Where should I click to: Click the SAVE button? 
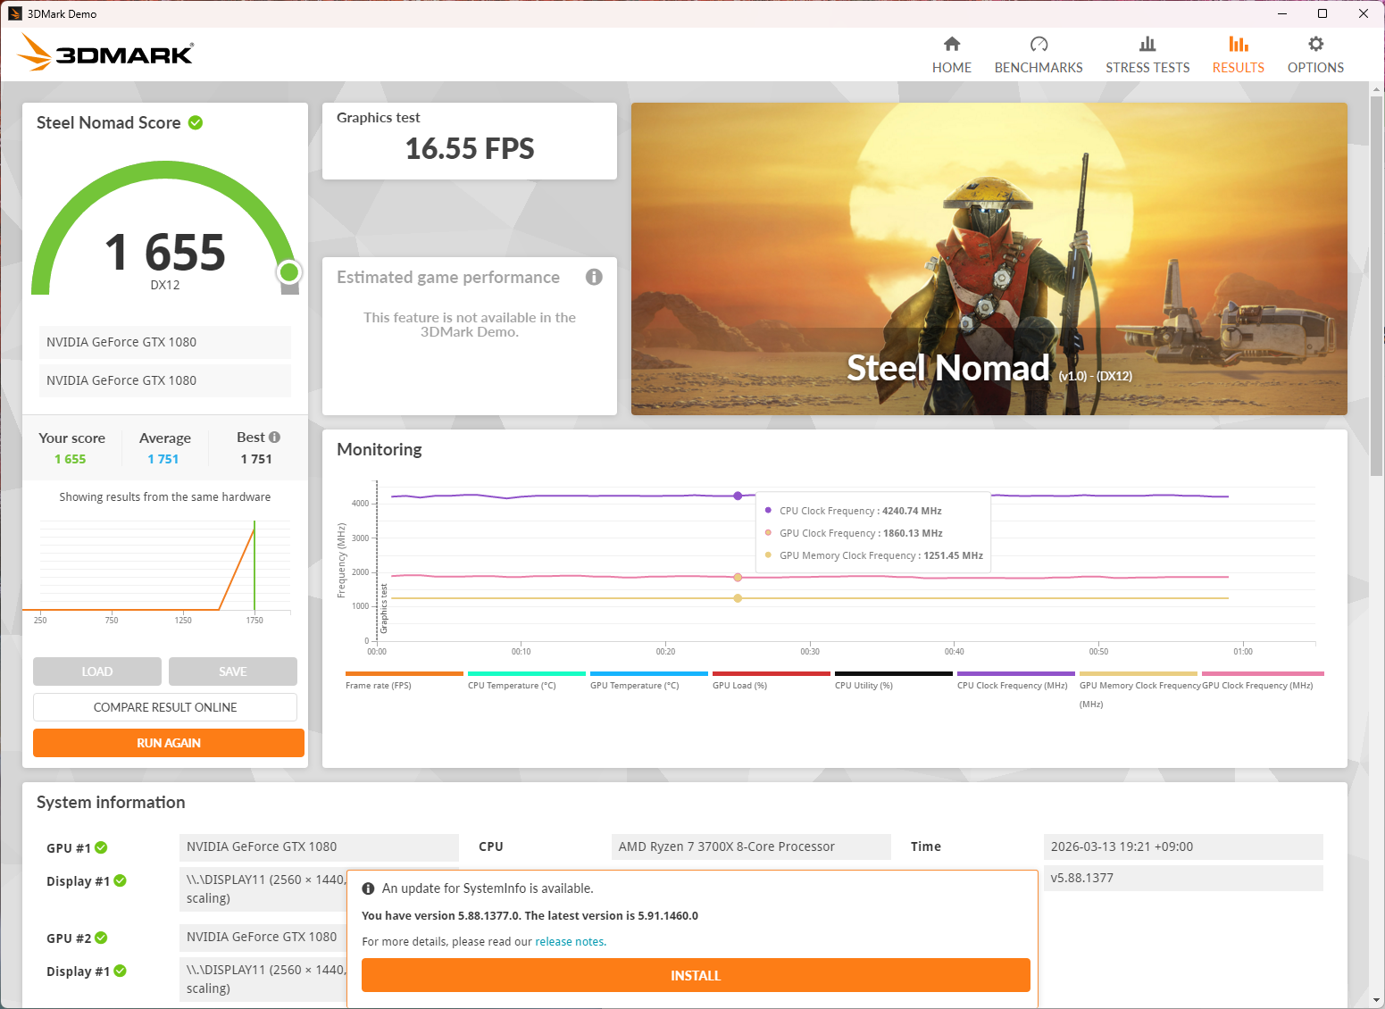point(233,671)
